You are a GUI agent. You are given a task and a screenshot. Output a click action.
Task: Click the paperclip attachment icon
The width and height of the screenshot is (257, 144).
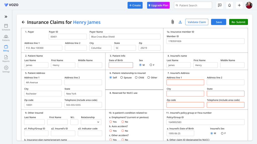(x=173, y=22)
